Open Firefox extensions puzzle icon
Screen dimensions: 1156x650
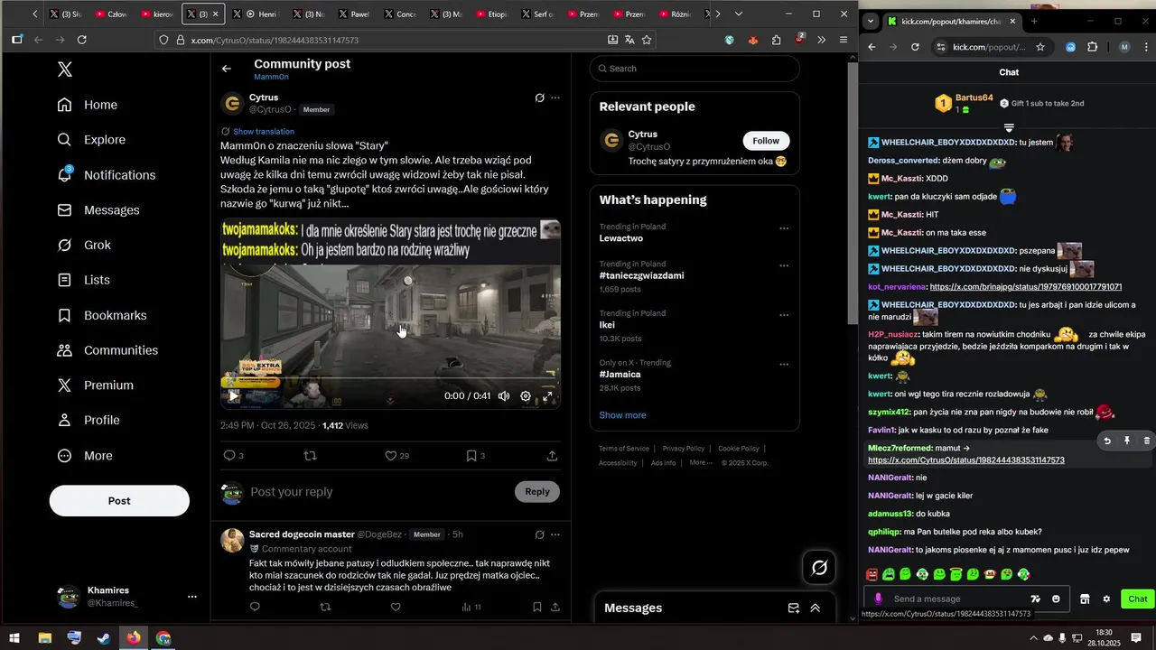[x=776, y=40]
